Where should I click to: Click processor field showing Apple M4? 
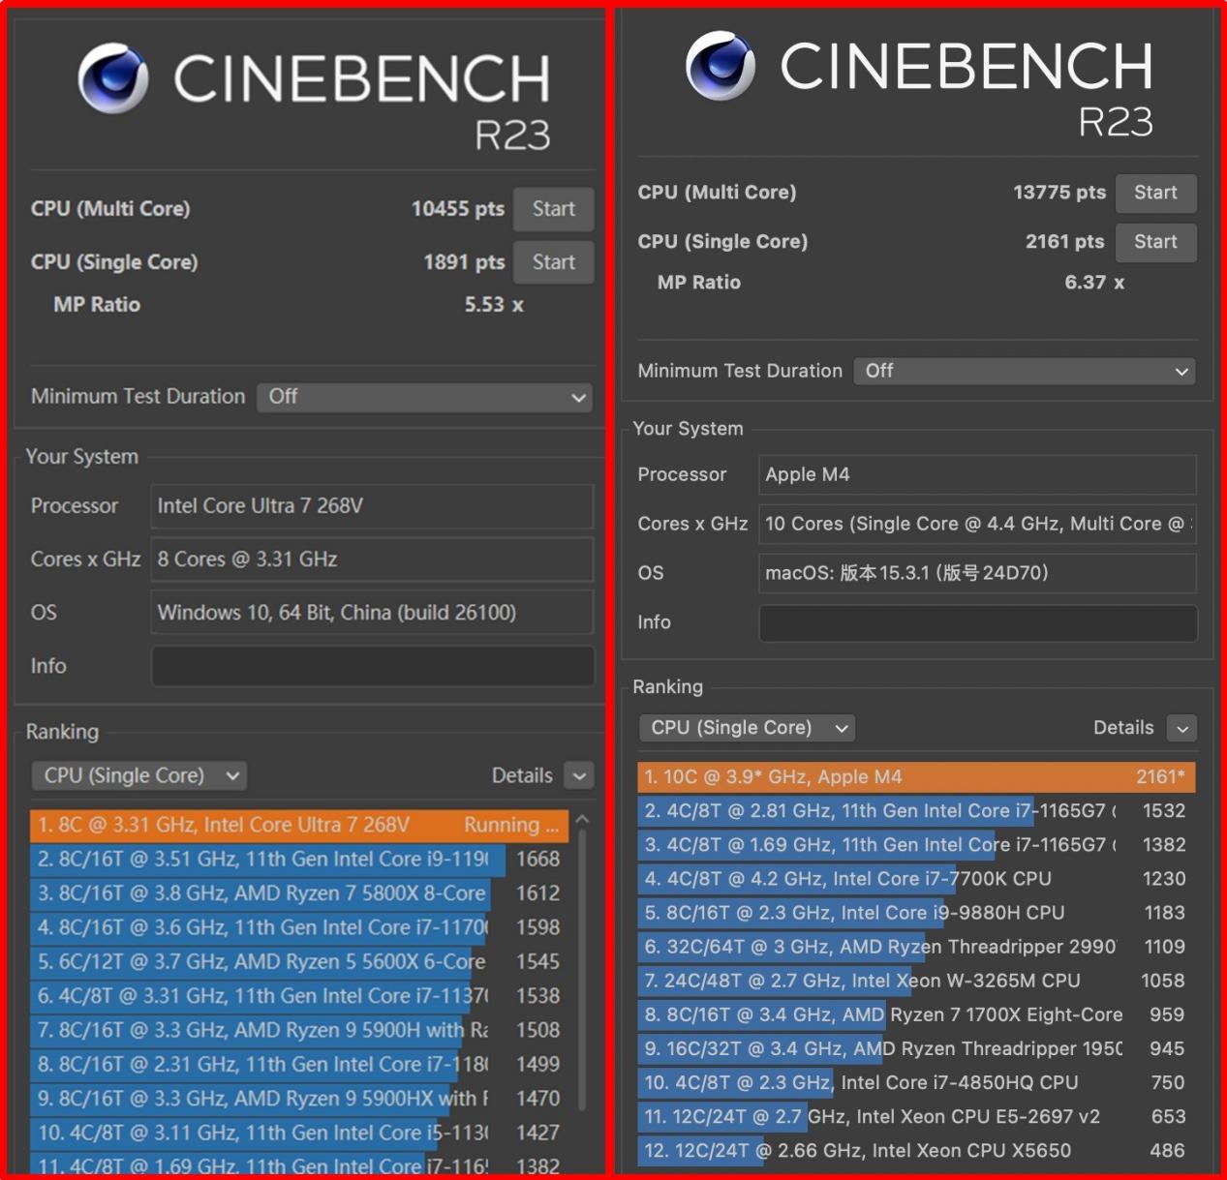pos(978,474)
